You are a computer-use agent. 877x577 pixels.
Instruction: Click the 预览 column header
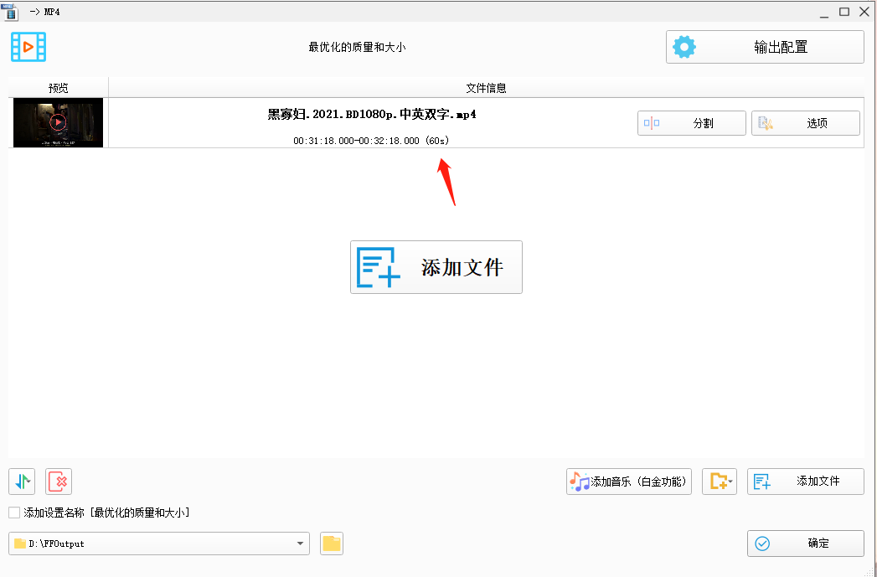58,88
